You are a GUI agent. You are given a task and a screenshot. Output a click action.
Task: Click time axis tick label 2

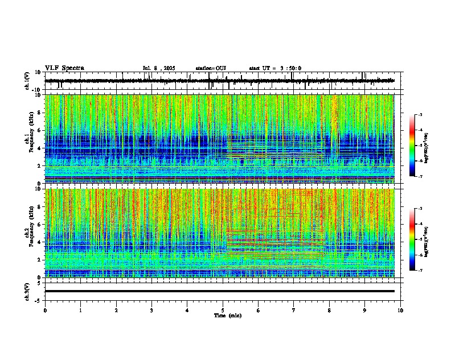click(116, 310)
